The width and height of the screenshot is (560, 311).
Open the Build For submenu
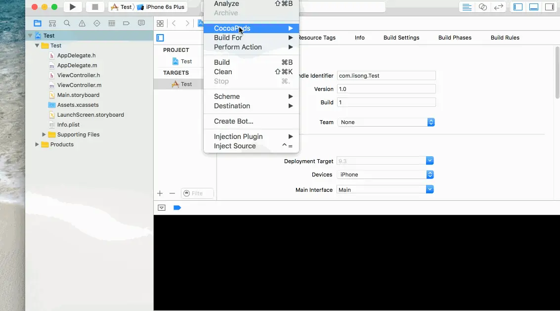coord(251,38)
